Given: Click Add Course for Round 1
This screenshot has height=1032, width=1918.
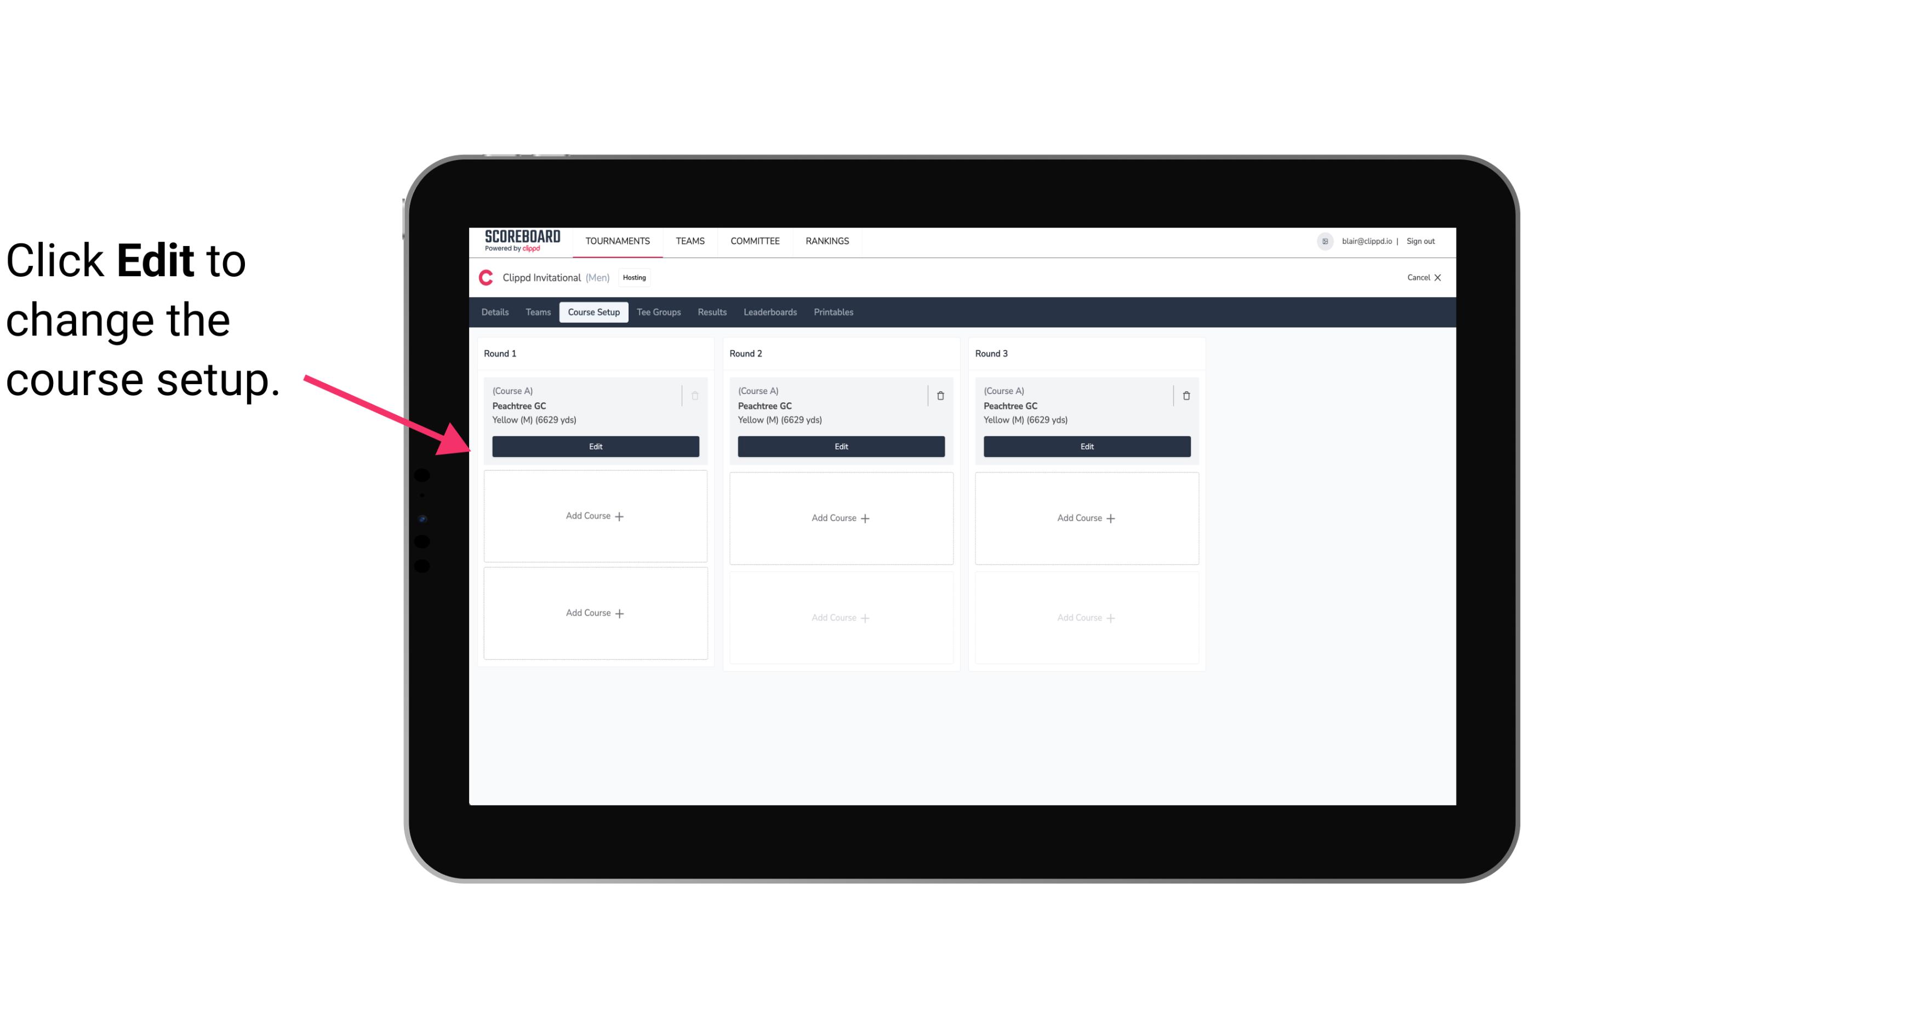Looking at the screenshot, I should (x=595, y=516).
